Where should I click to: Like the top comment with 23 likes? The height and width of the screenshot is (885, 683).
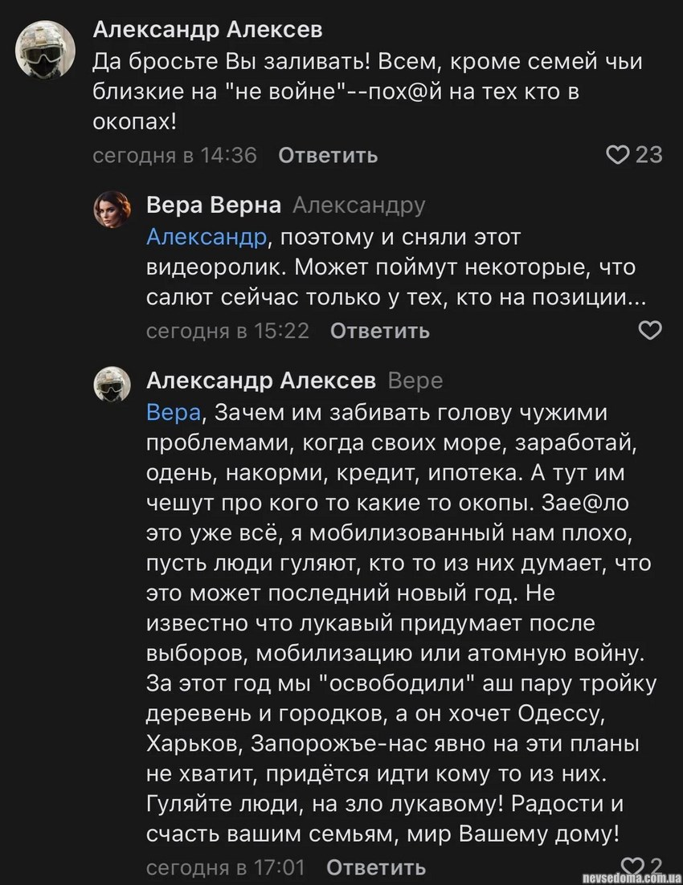pyautogui.click(x=617, y=154)
